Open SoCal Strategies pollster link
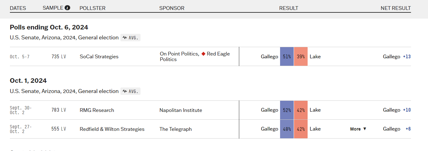The height and width of the screenshot is (151, 428). (99, 56)
